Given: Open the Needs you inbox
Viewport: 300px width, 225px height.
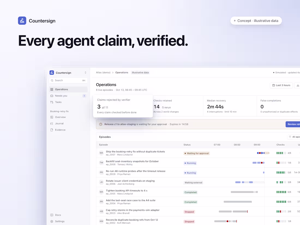Looking at the screenshot, I should (x=68, y=96).
